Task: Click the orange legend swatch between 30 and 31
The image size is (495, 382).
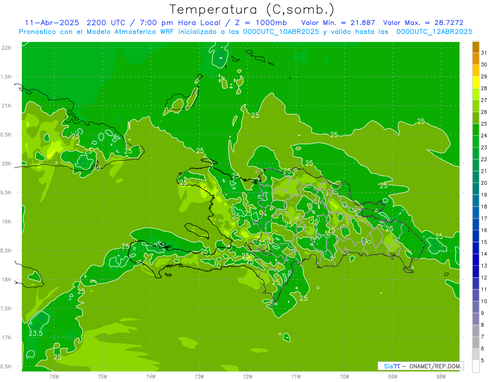Action: [x=476, y=59]
